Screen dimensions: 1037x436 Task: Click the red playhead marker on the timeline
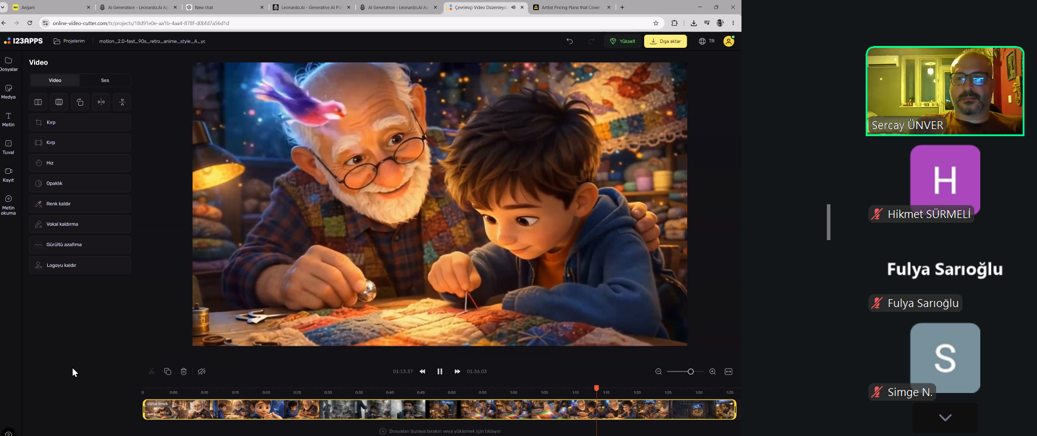click(x=596, y=388)
